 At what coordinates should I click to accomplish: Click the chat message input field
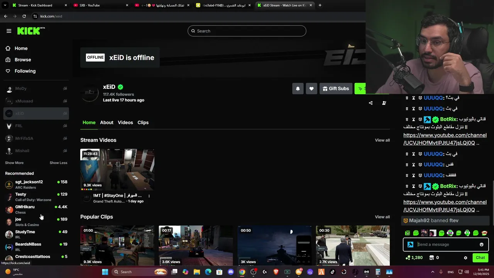[x=446, y=244]
